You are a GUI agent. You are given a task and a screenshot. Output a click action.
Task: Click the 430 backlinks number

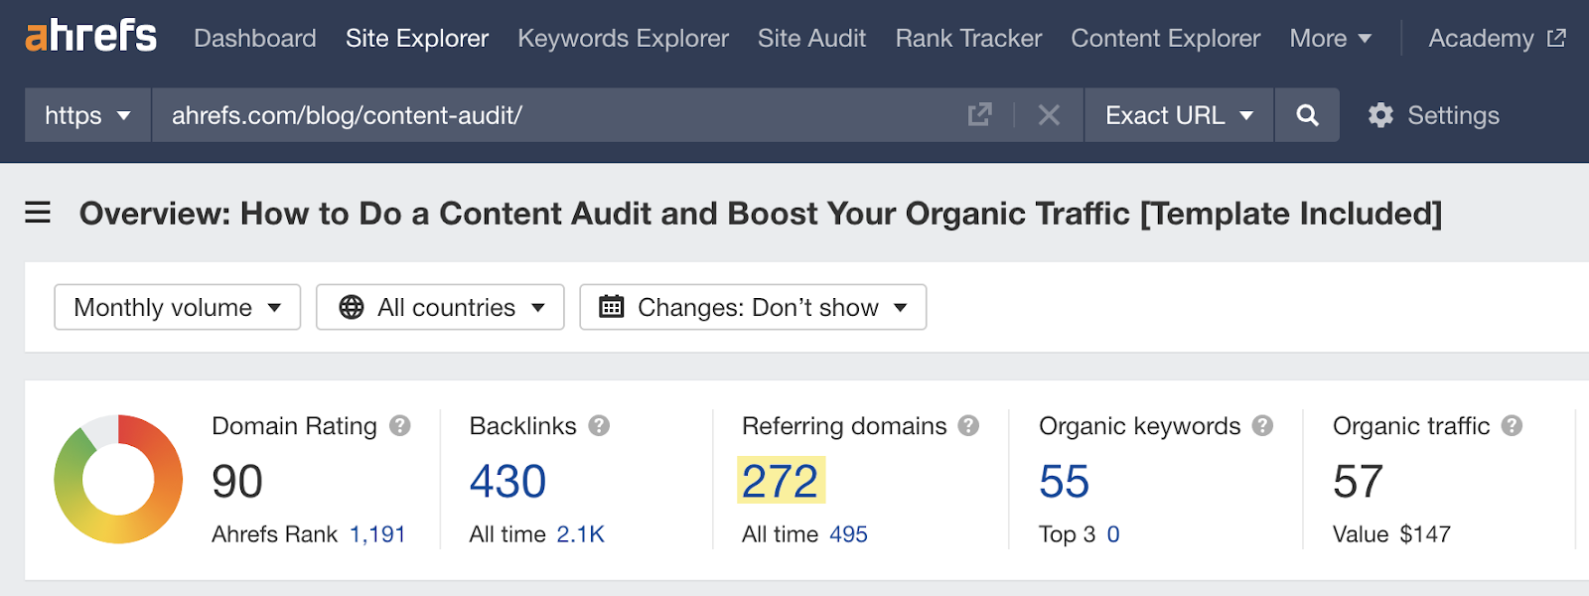[507, 482]
